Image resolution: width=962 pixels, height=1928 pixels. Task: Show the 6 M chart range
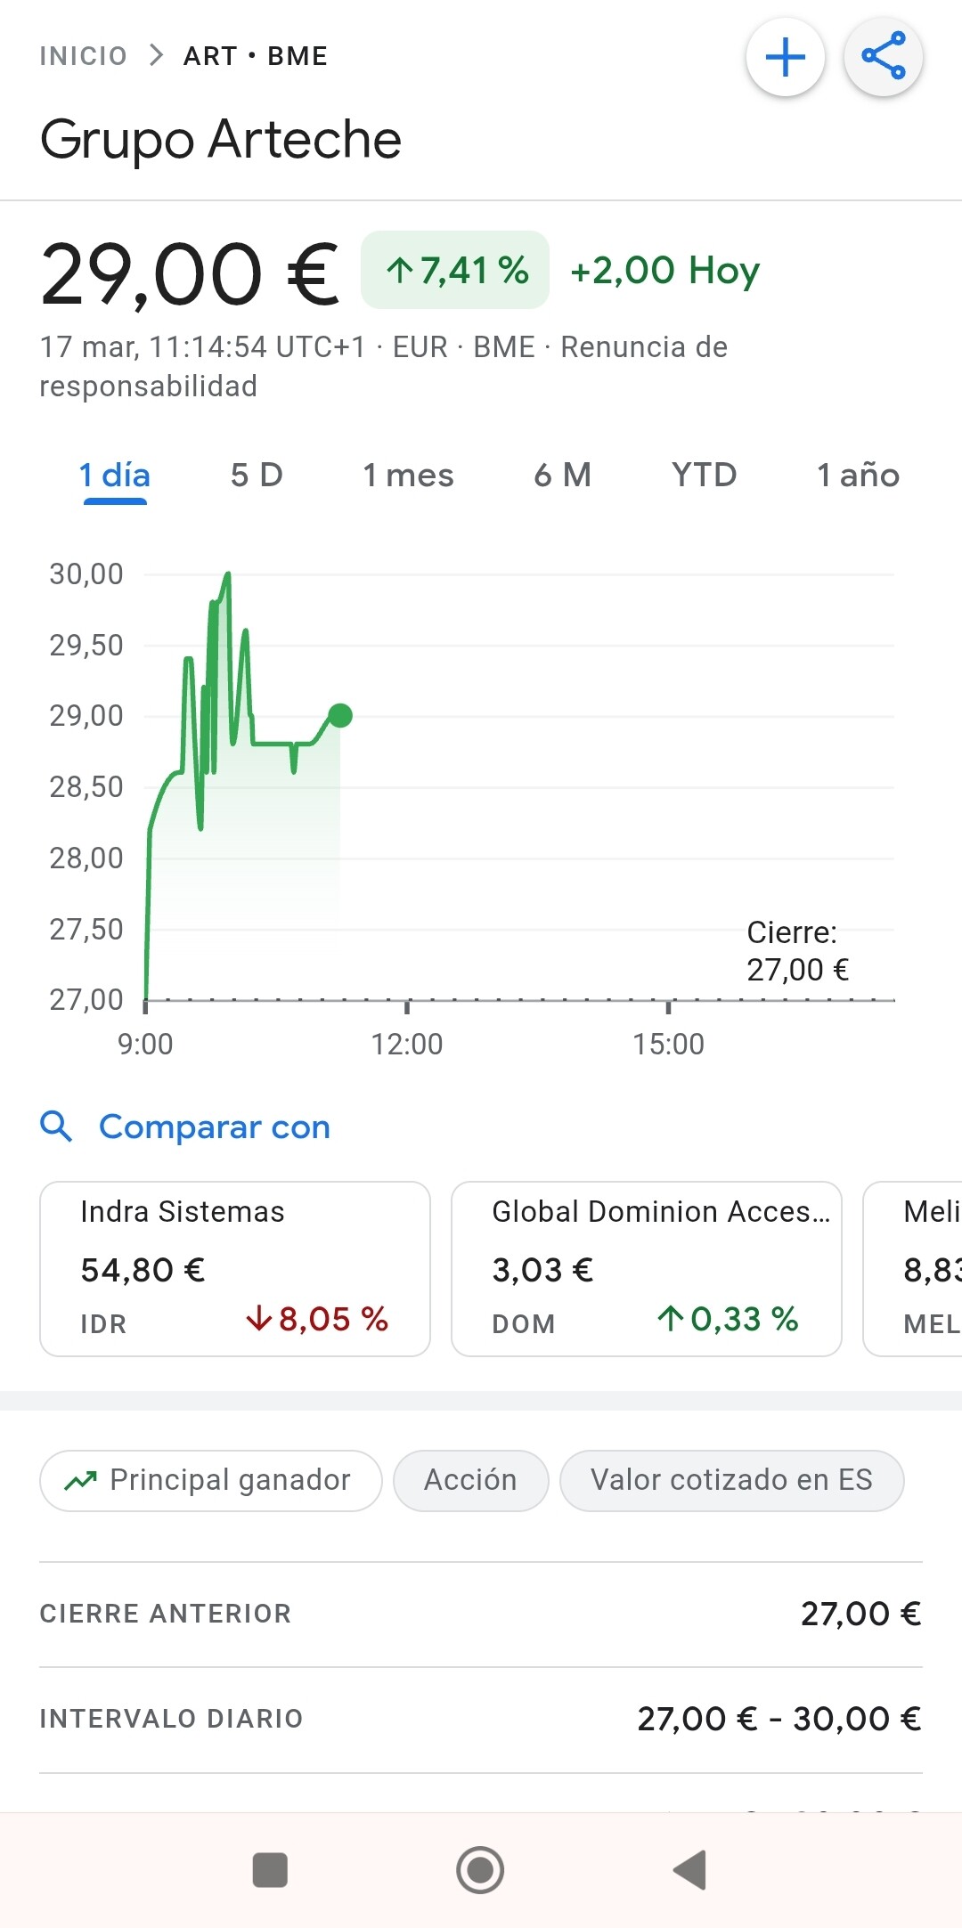[x=562, y=476]
